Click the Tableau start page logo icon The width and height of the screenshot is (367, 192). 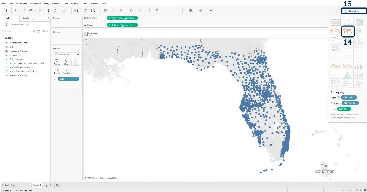pyautogui.click(x=6, y=10)
